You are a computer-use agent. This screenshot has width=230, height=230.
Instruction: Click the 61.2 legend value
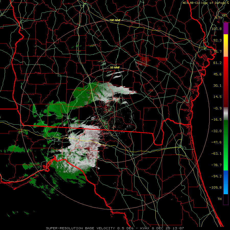(217, 63)
